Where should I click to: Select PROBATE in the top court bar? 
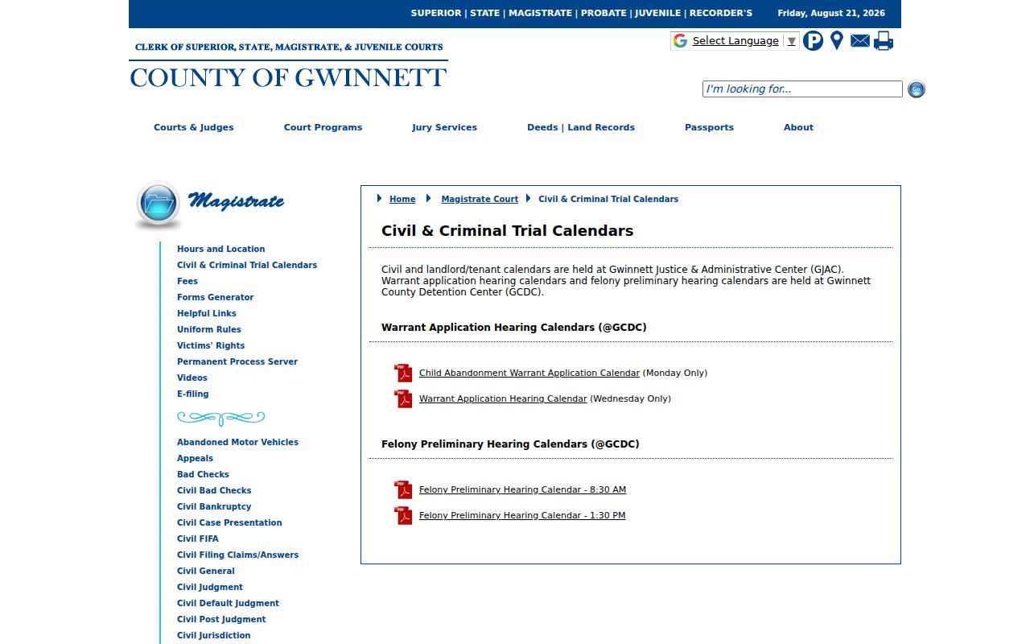604,14
